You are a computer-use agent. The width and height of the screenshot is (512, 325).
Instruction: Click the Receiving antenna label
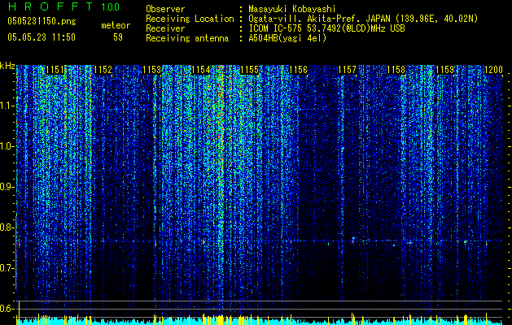pos(187,38)
